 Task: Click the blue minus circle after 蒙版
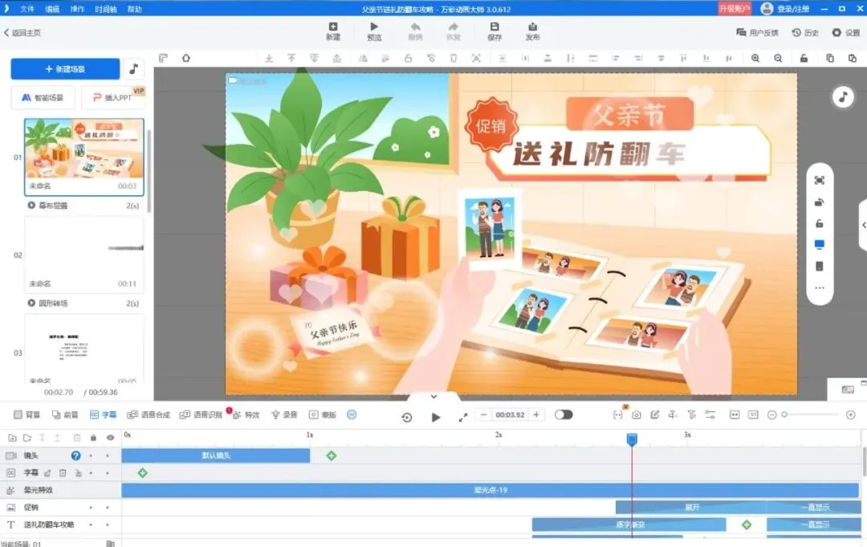point(352,414)
